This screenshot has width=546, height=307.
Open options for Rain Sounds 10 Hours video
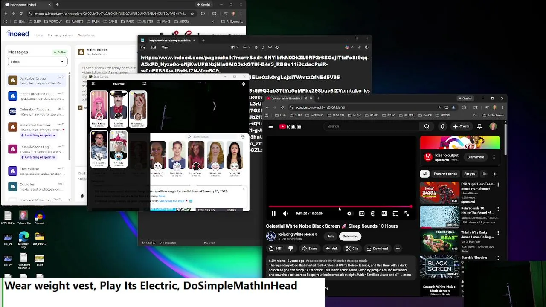[x=498, y=209]
